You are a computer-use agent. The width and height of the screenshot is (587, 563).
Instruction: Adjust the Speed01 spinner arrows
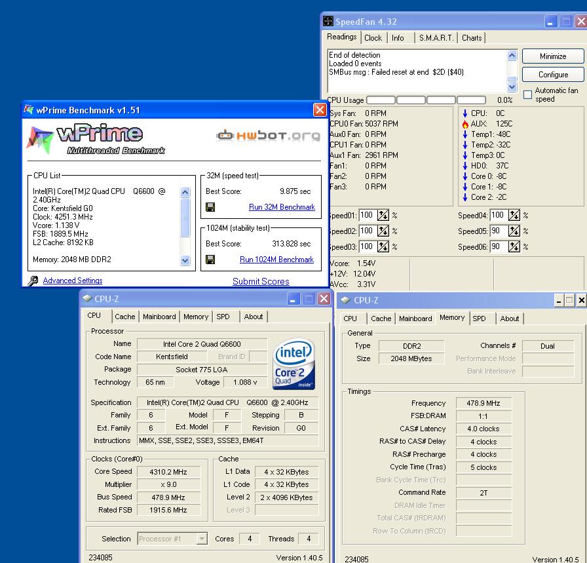[383, 215]
